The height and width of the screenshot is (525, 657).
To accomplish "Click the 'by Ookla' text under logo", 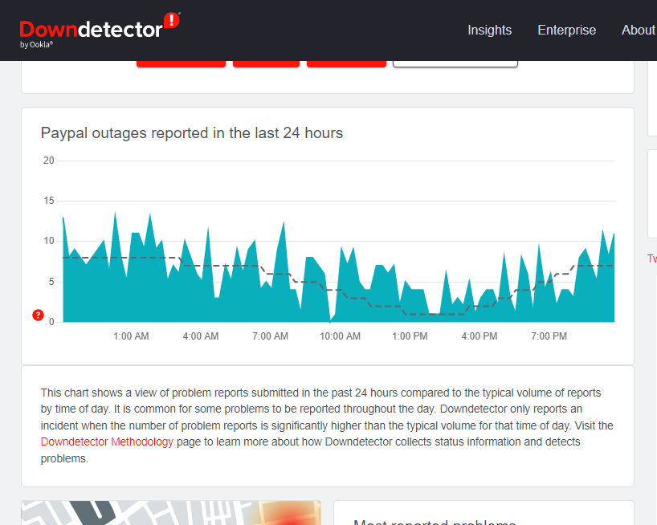I will (36, 44).
